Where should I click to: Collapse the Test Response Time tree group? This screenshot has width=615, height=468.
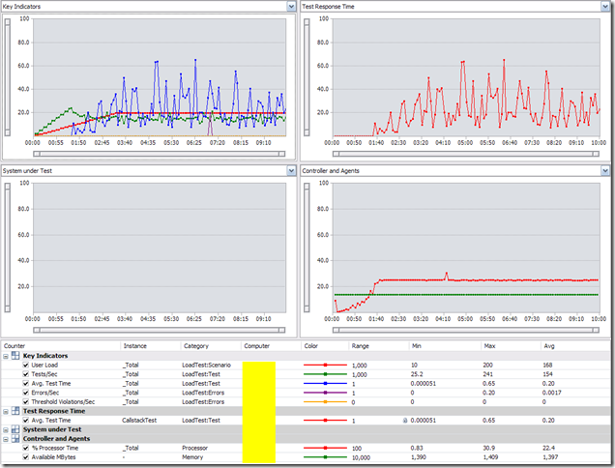pyautogui.click(x=6, y=412)
